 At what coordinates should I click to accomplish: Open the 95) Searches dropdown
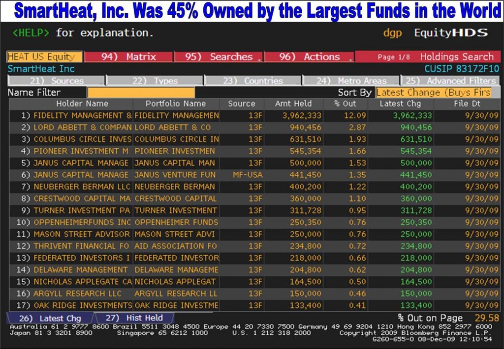click(219, 57)
